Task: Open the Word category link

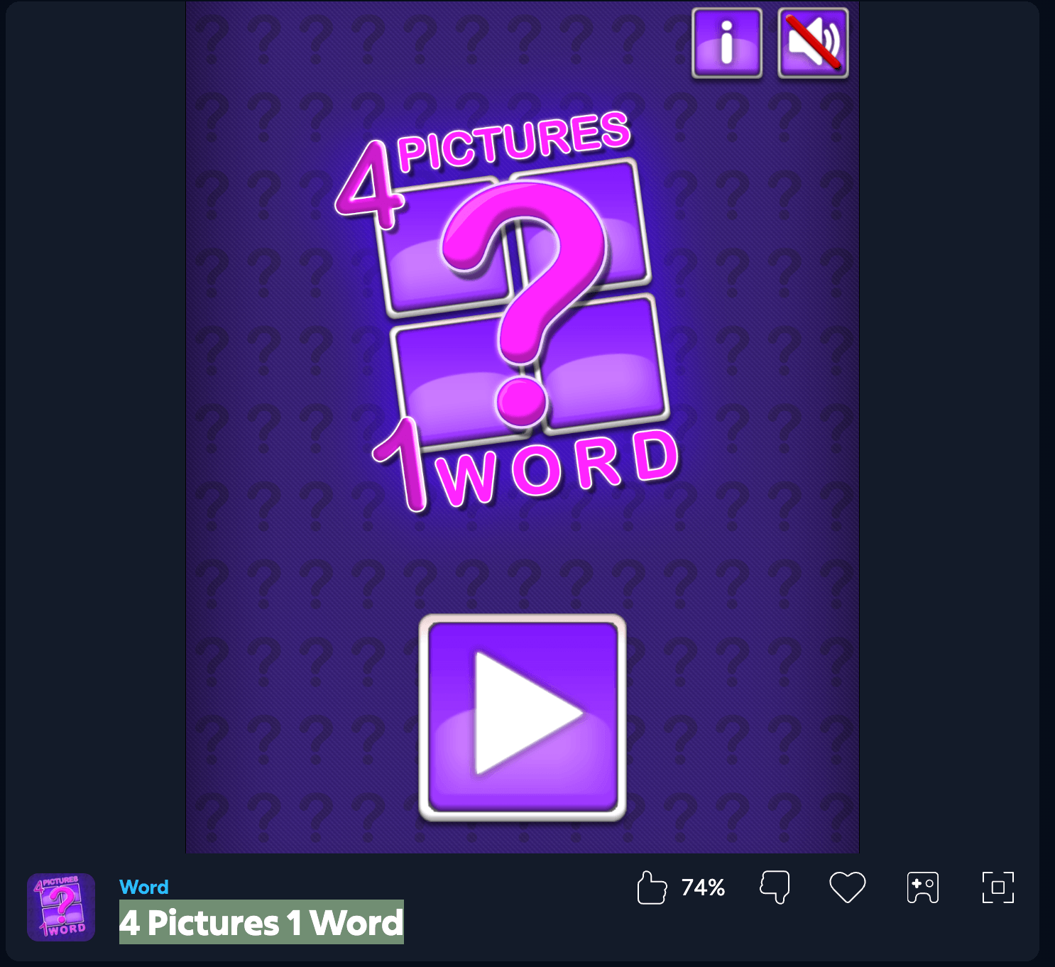Action: point(144,887)
